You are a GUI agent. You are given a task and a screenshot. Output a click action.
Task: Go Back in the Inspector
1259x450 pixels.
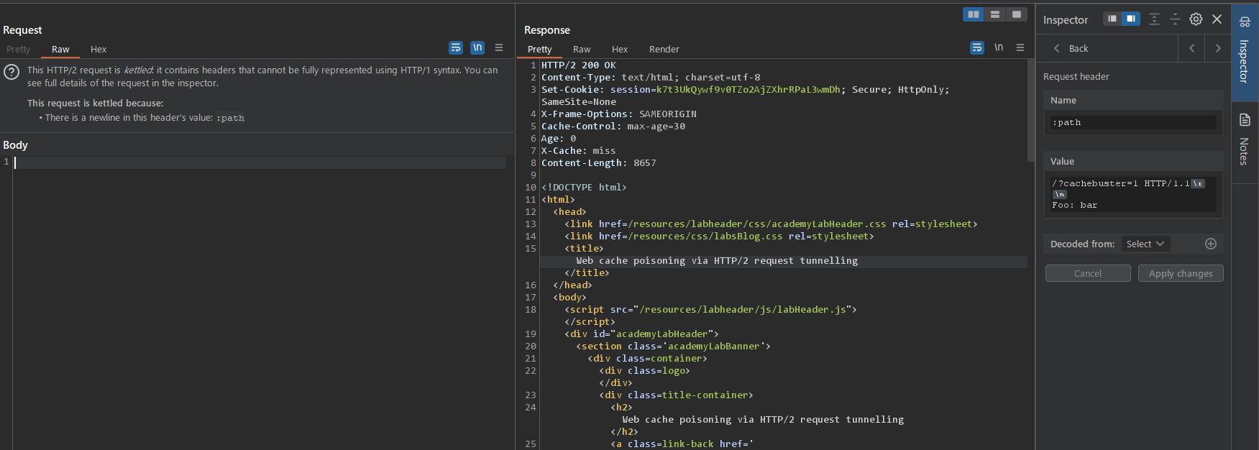[1071, 48]
